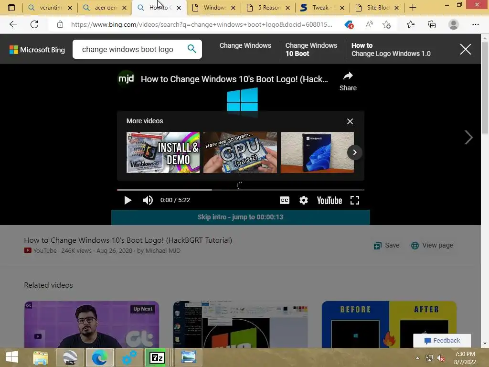The width and height of the screenshot is (489, 367).
Task: Enter fullscreen video mode
Action: click(x=355, y=200)
